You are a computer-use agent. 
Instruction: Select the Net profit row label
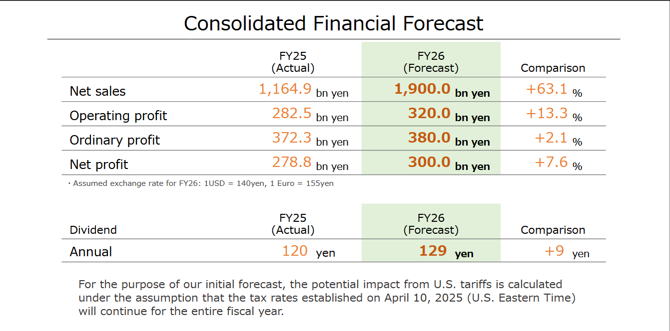(99, 165)
